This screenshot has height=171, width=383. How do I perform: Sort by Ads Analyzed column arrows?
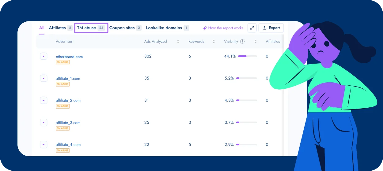(178, 42)
